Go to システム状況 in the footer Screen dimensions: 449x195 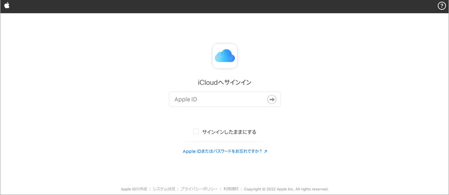164,189
